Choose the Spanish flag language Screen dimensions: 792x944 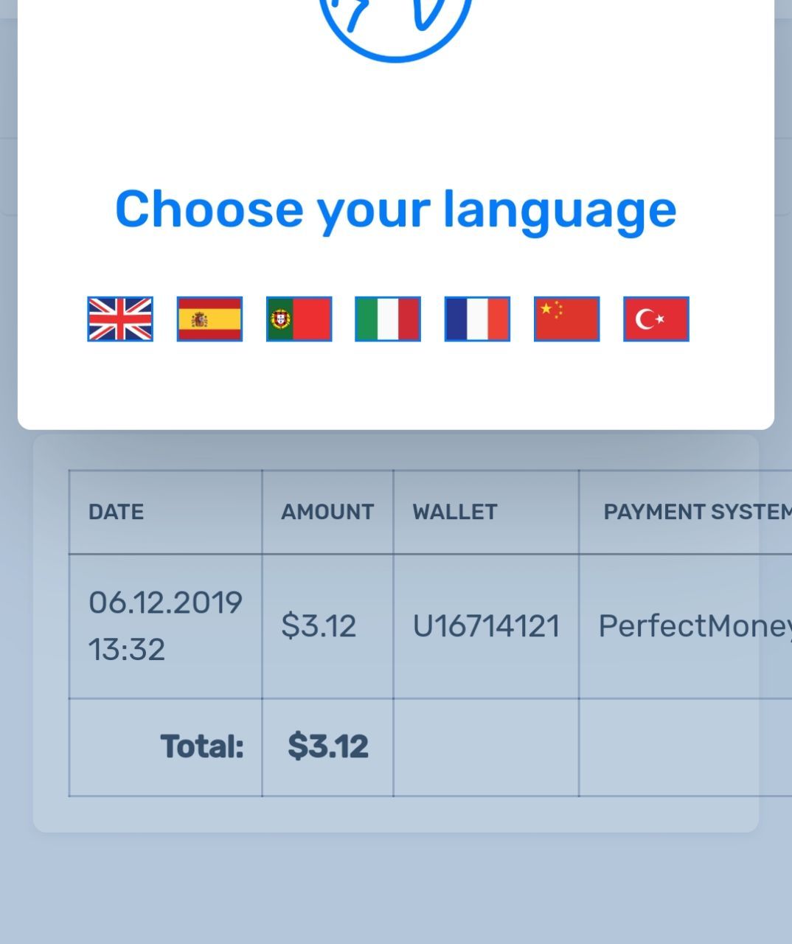209,319
